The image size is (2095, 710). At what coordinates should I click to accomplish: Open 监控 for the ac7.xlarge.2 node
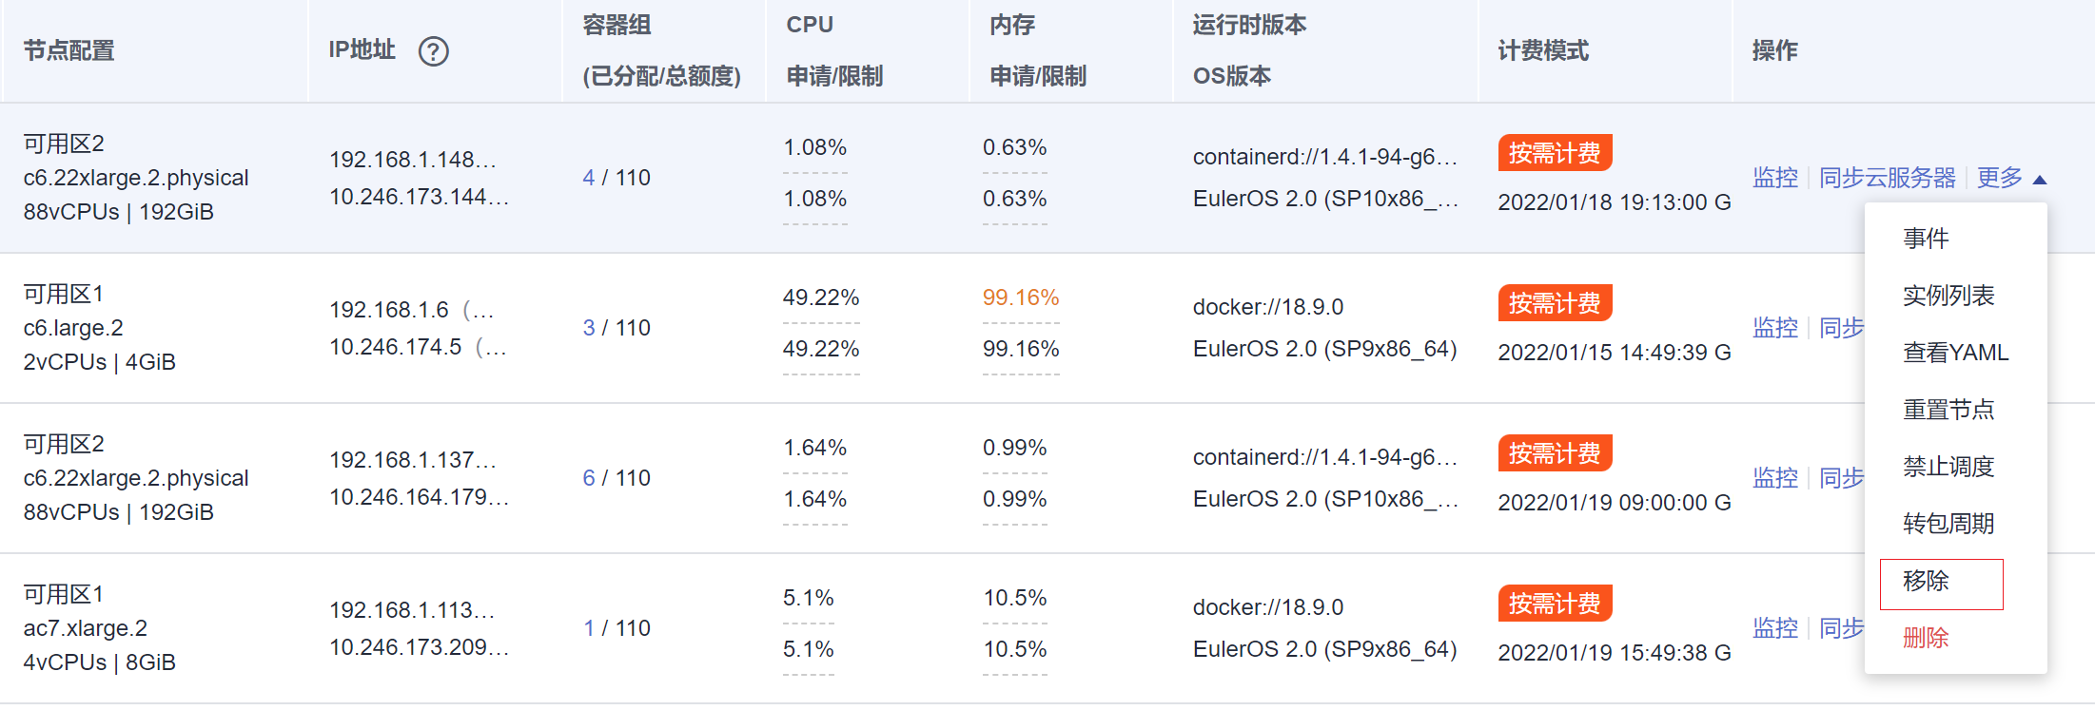coord(1774,628)
